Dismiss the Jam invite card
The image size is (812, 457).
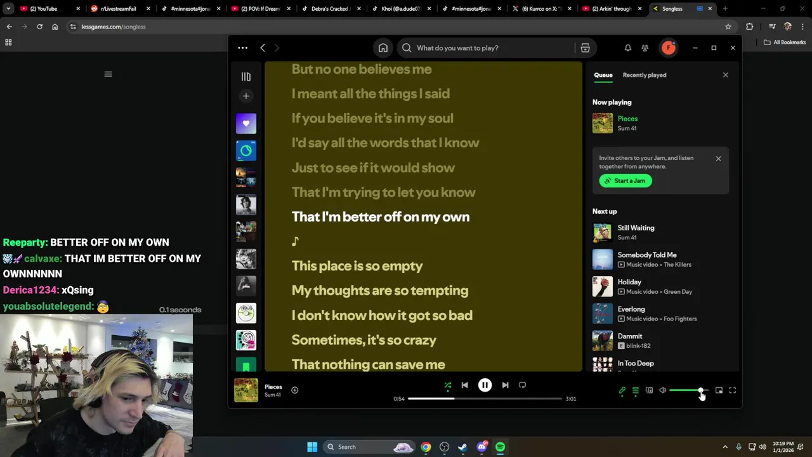(x=718, y=159)
